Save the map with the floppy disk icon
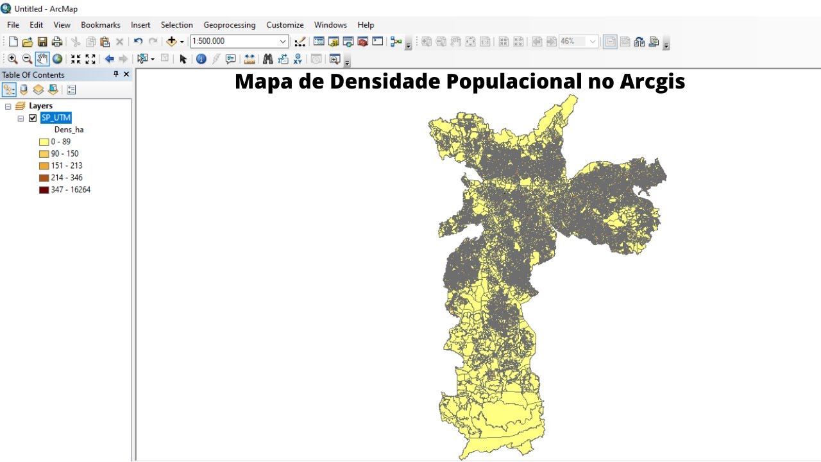 pos(42,42)
